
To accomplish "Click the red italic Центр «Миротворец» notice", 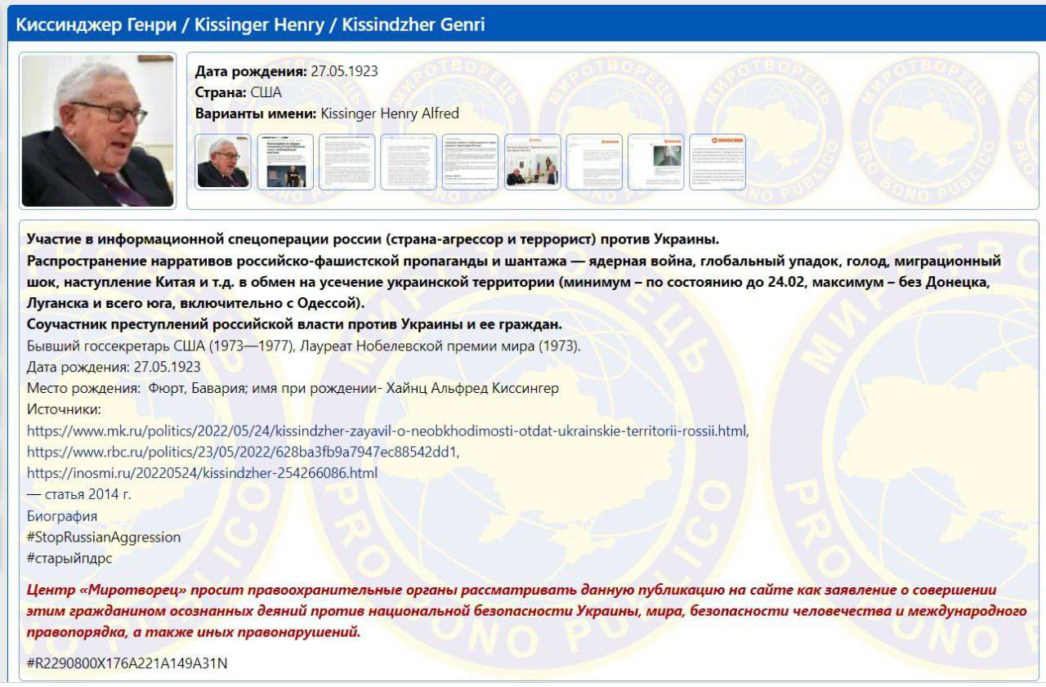I will coord(526,610).
